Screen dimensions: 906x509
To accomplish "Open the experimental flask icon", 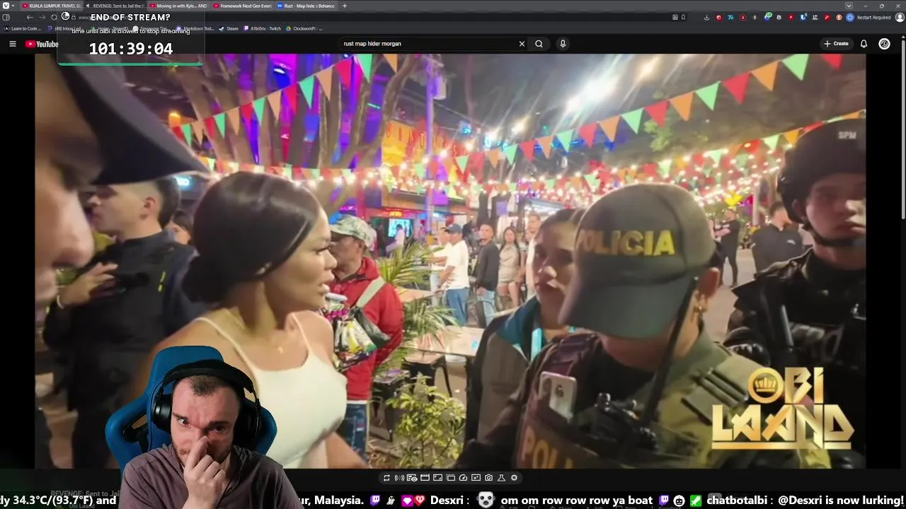I will (x=501, y=478).
